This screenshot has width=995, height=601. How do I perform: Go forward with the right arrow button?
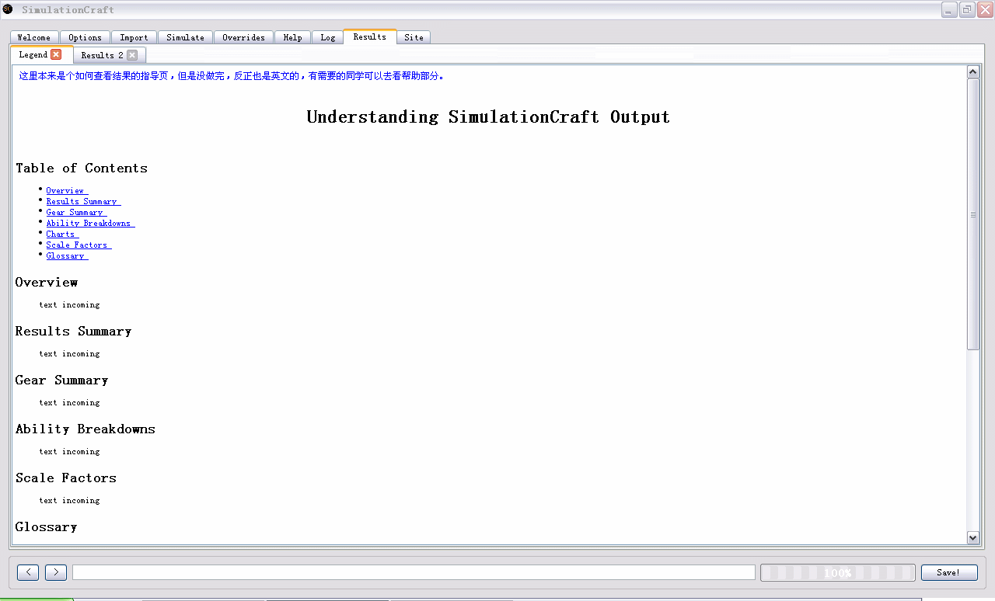coord(56,572)
